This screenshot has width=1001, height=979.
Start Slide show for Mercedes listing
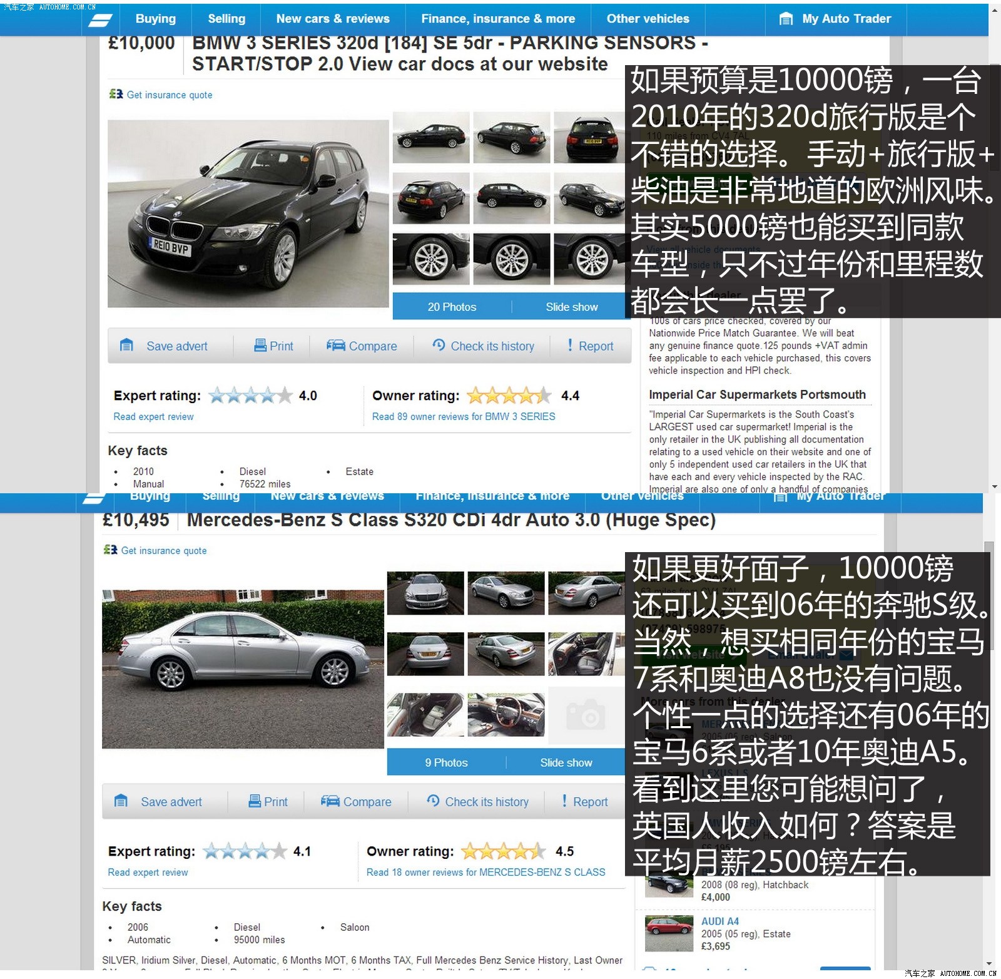566,762
